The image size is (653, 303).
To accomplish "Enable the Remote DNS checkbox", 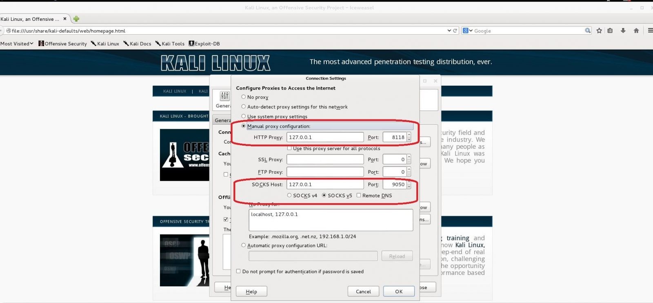I will point(359,195).
